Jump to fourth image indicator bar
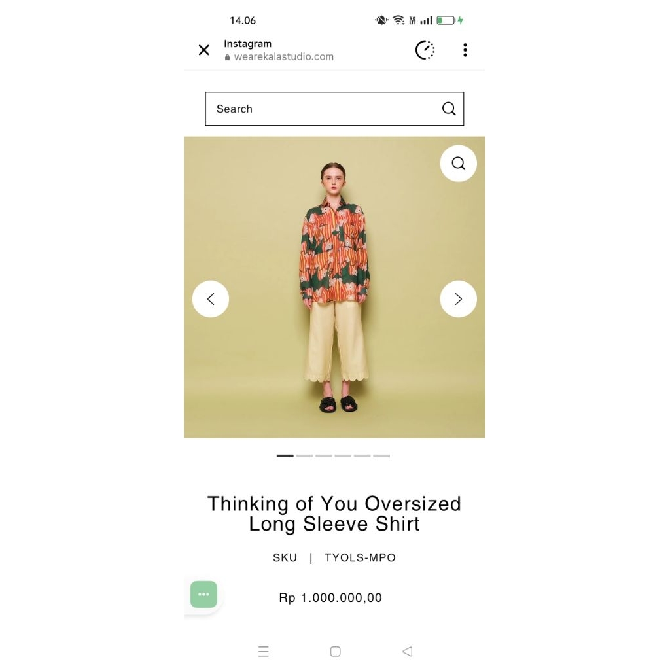Image resolution: width=670 pixels, height=670 pixels. click(343, 456)
